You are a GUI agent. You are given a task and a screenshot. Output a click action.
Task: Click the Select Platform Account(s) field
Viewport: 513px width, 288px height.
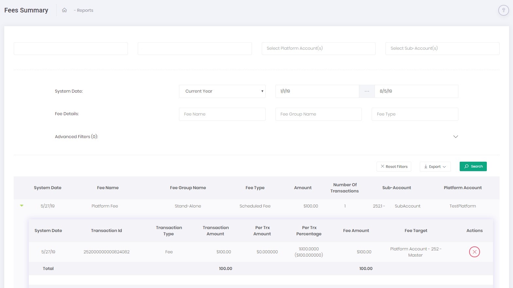[318, 48]
